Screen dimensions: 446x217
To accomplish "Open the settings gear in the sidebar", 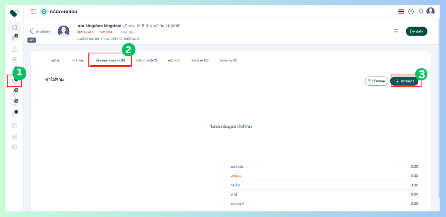I will pos(15,147).
